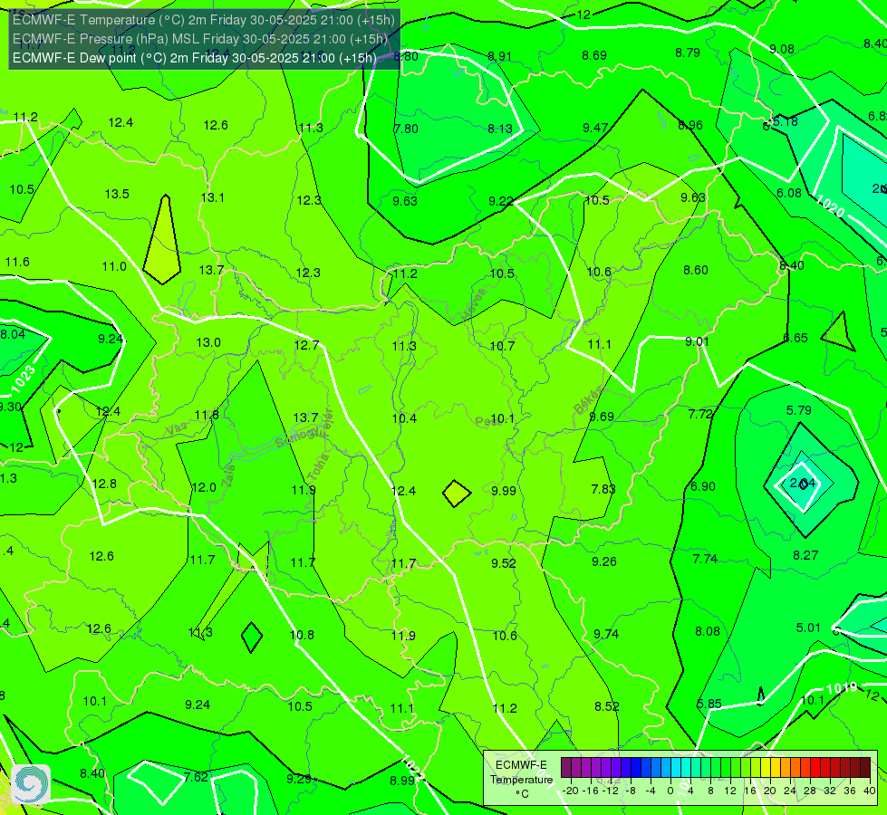The height and width of the screenshot is (815, 887).
Task: Click the 7.80 dew point value
Action: (x=406, y=129)
